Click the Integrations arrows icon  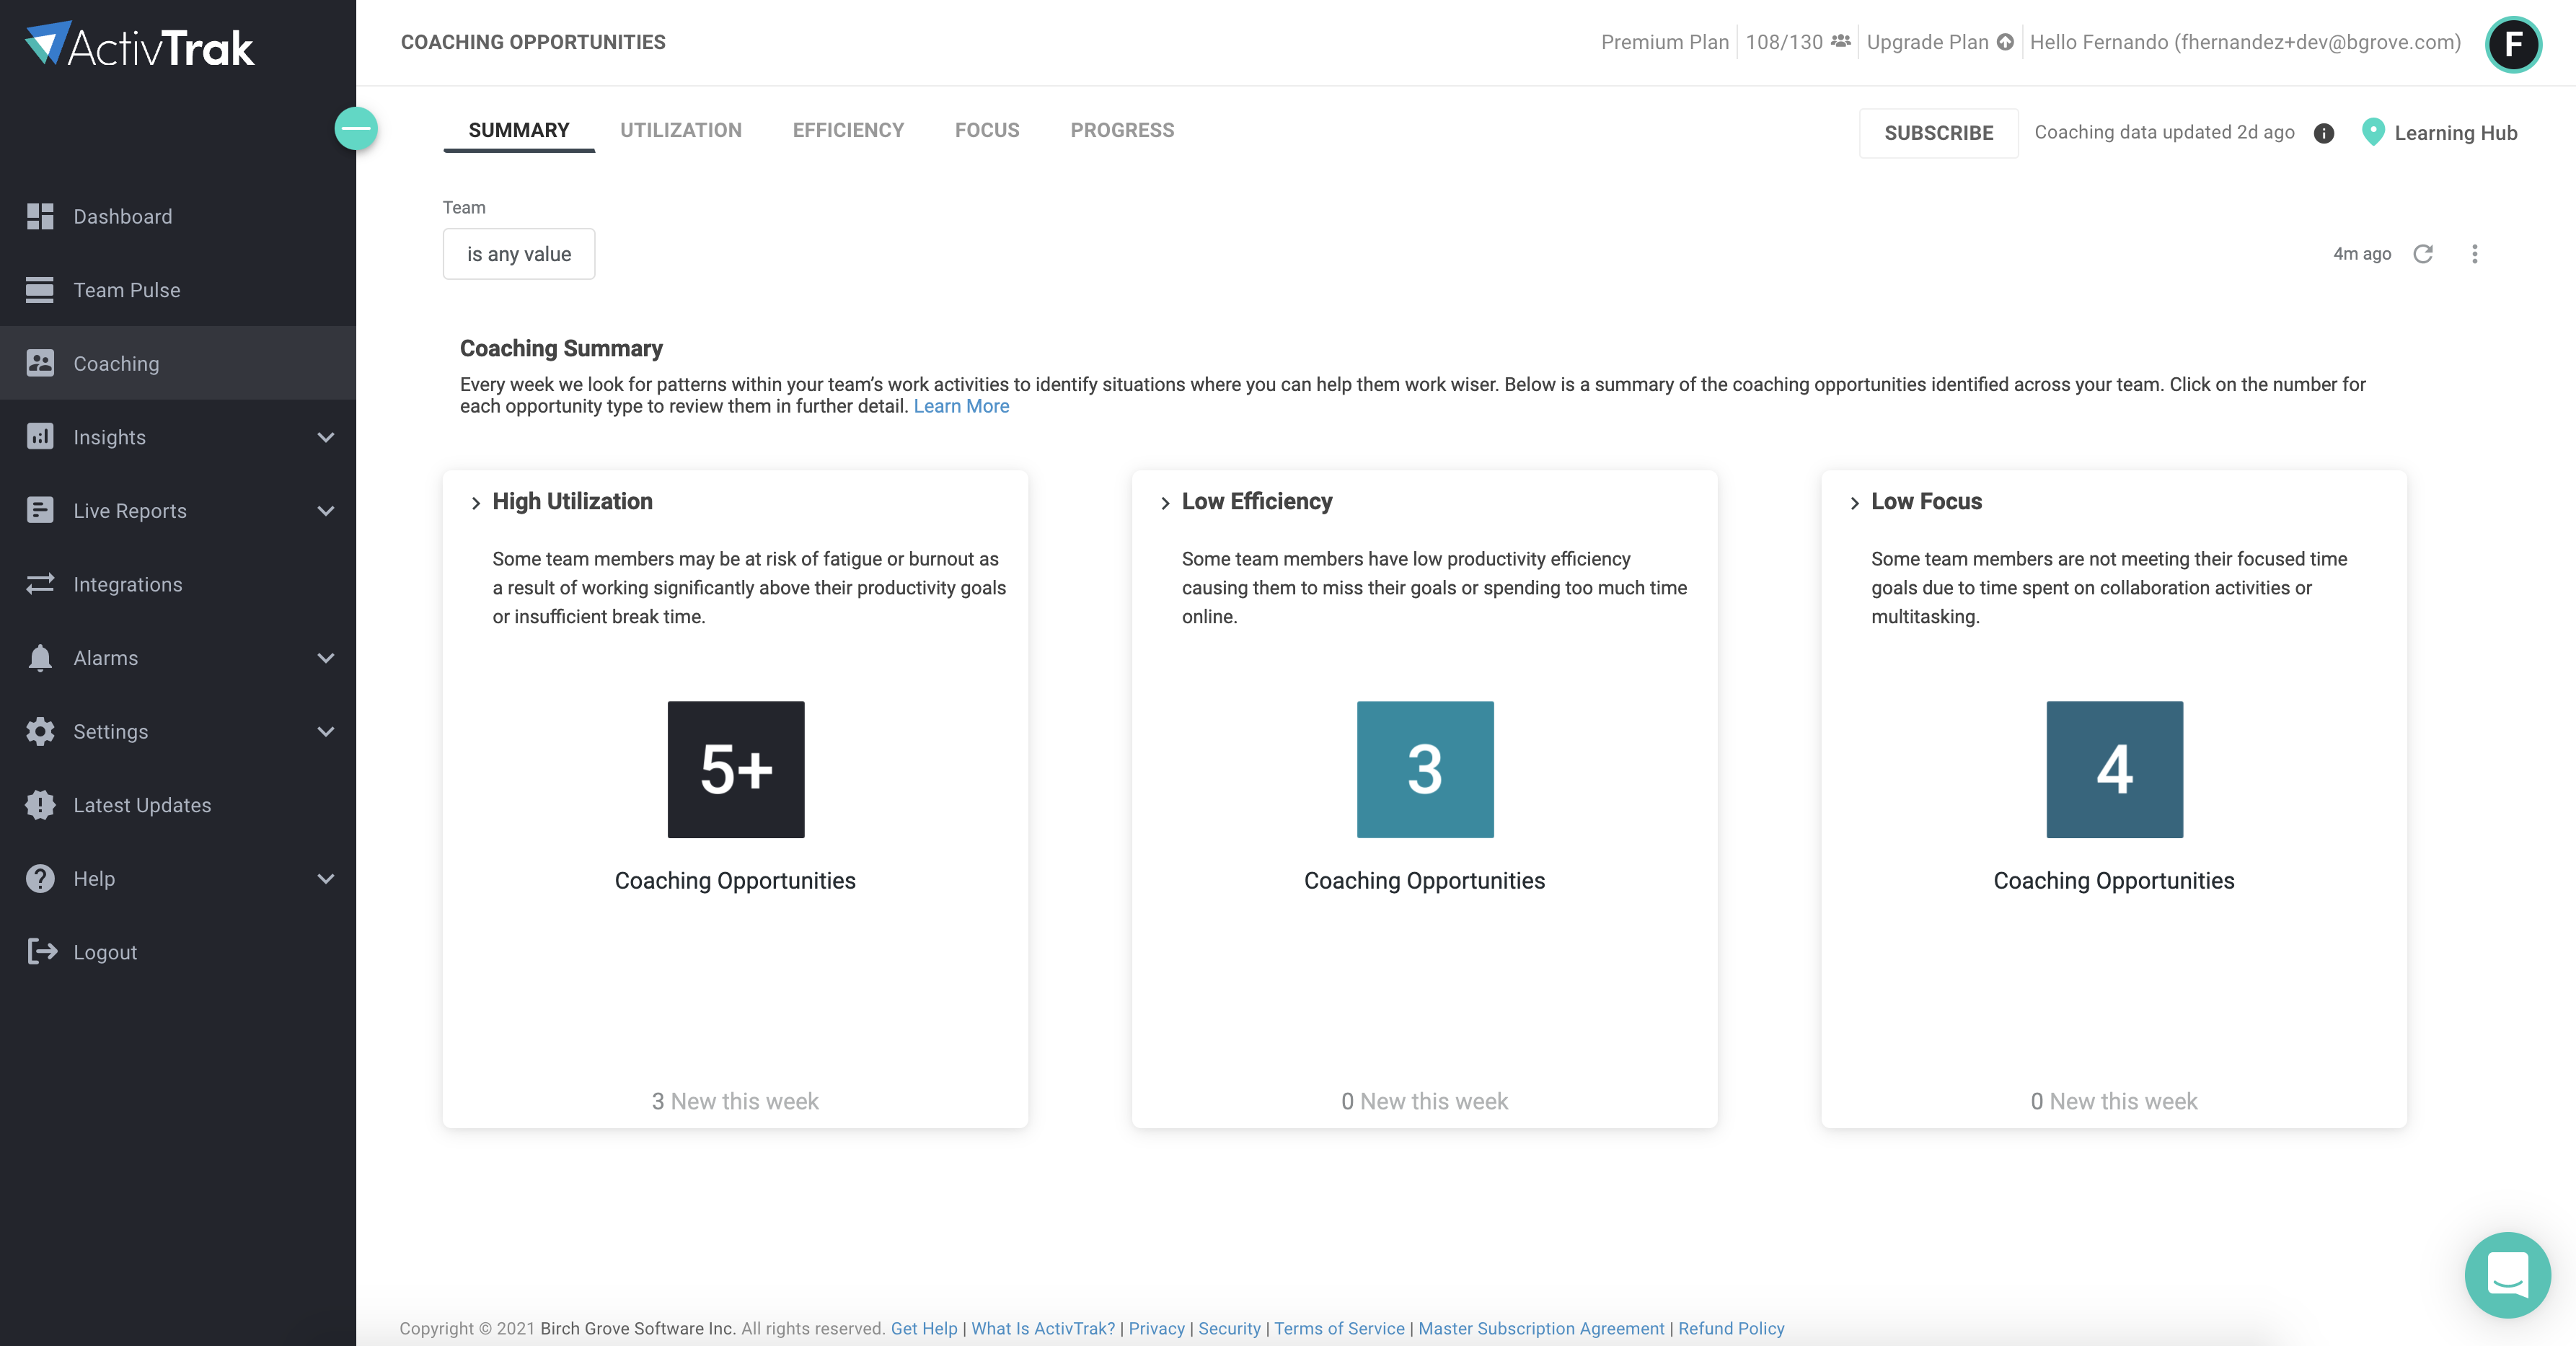pos(40,584)
